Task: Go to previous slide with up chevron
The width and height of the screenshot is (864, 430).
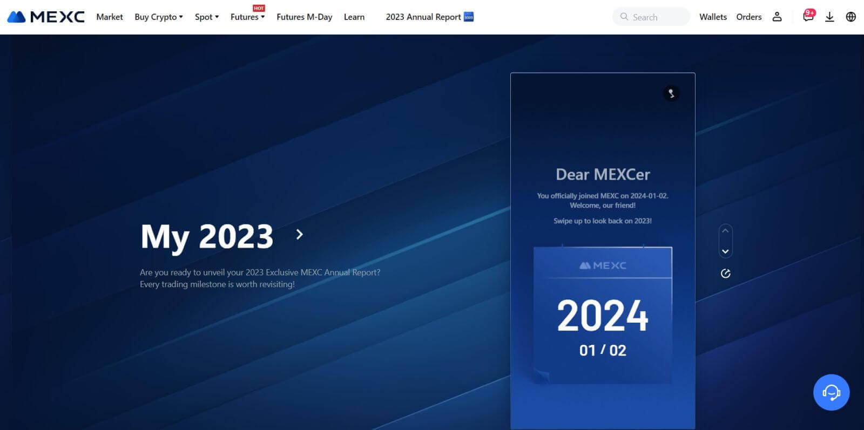Action: click(x=725, y=231)
